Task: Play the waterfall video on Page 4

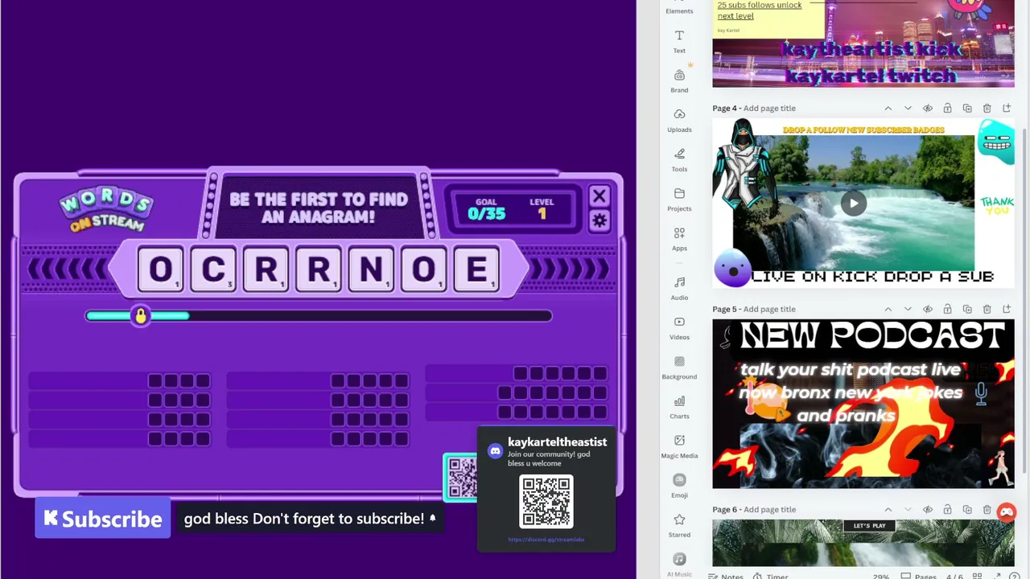Action: tap(854, 203)
